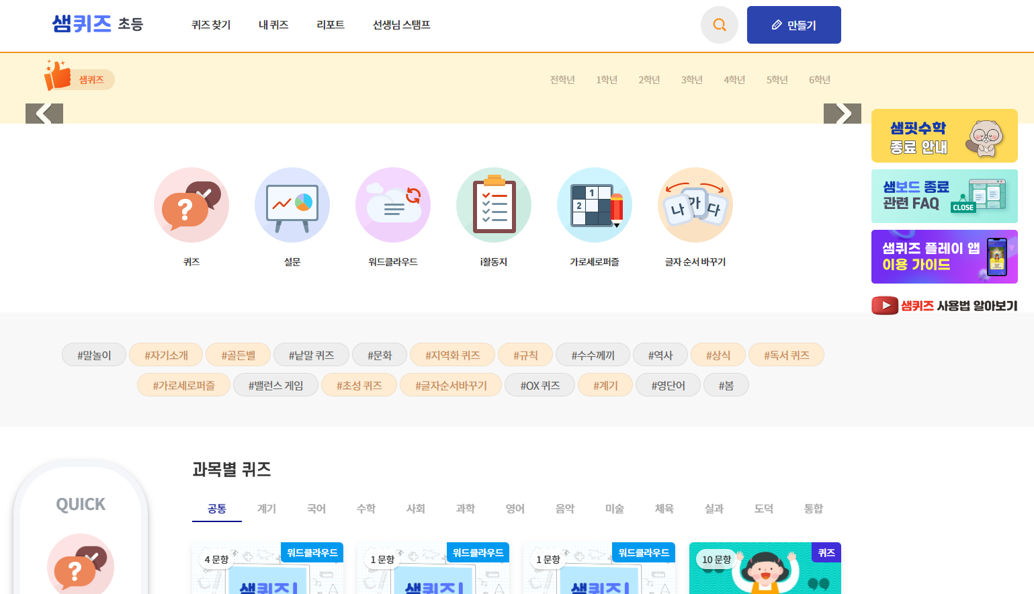This screenshot has width=1034, height=594.
Task: Open the 퀴즈 quiz type icon
Action: (x=191, y=205)
